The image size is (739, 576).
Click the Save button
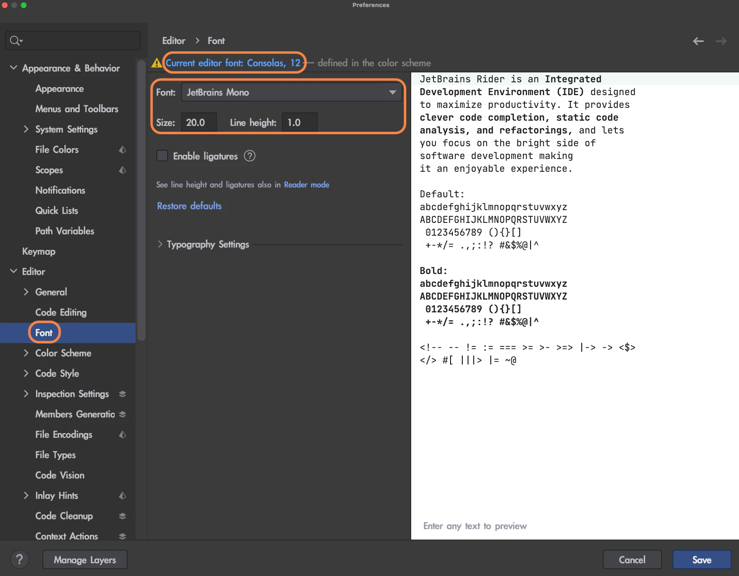pyautogui.click(x=702, y=560)
